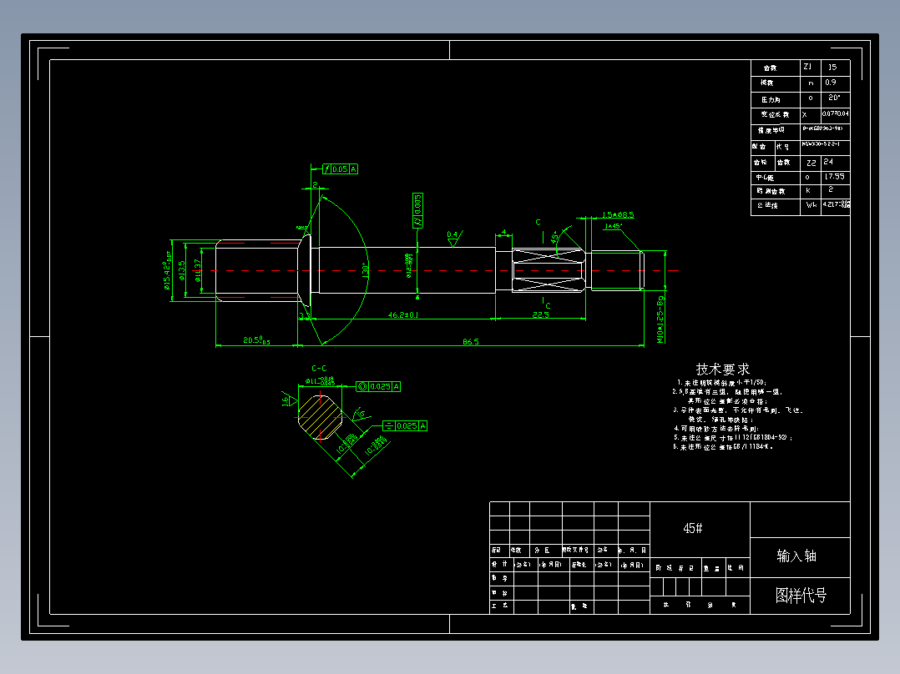The width and height of the screenshot is (900, 674).
Task: Select the concentricity tolerance frame 0.025 A
Action: pyautogui.click(x=378, y=386)
